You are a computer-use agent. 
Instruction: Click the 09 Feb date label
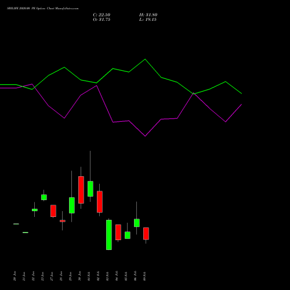145,276
